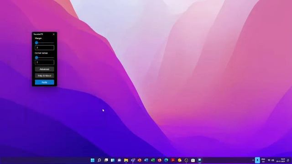Screen dimensions: 292x164
Task: Open the notifications bell icon in the tray
Action: tap(288, 160)
